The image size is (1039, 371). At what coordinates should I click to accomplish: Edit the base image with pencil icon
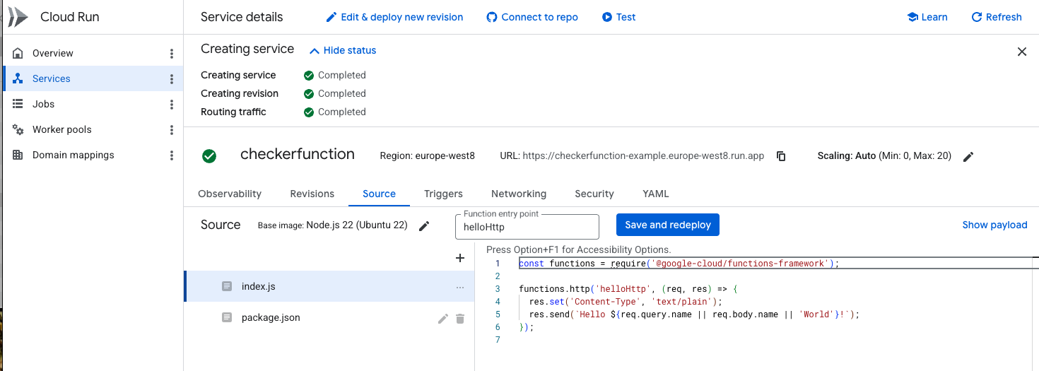point(424,226)
